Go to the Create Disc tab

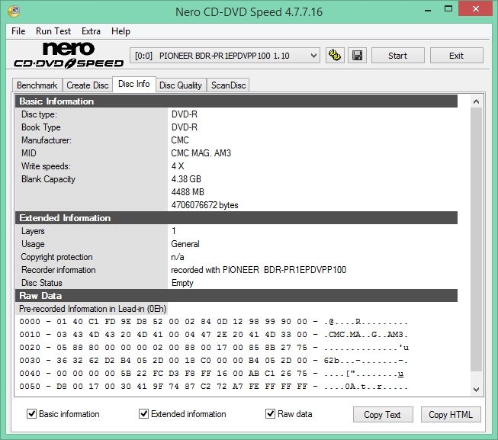click(x=87, y=85)
